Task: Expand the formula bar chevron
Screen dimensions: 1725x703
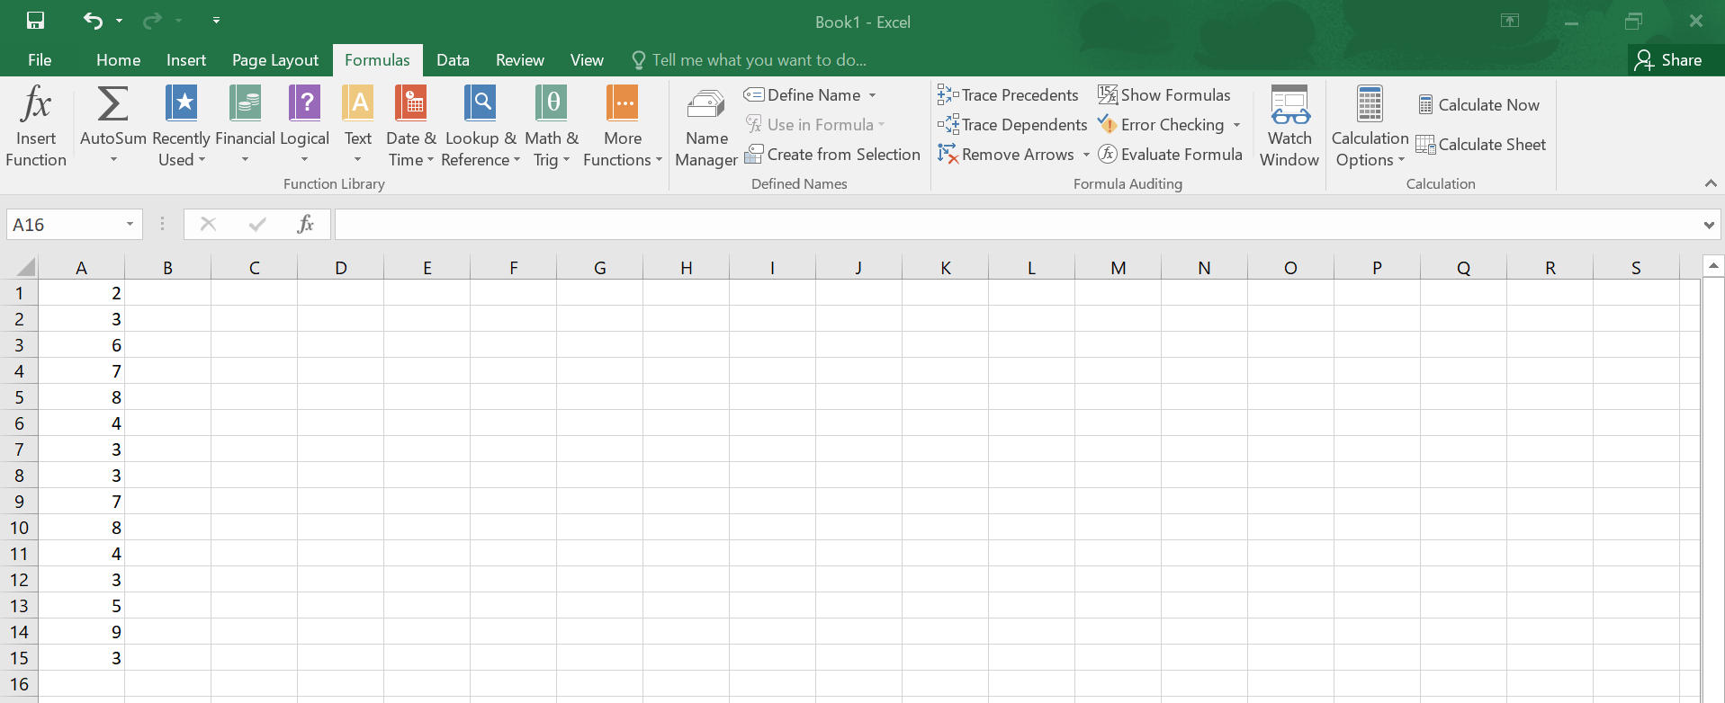Action: click(x=1709, y=225)
